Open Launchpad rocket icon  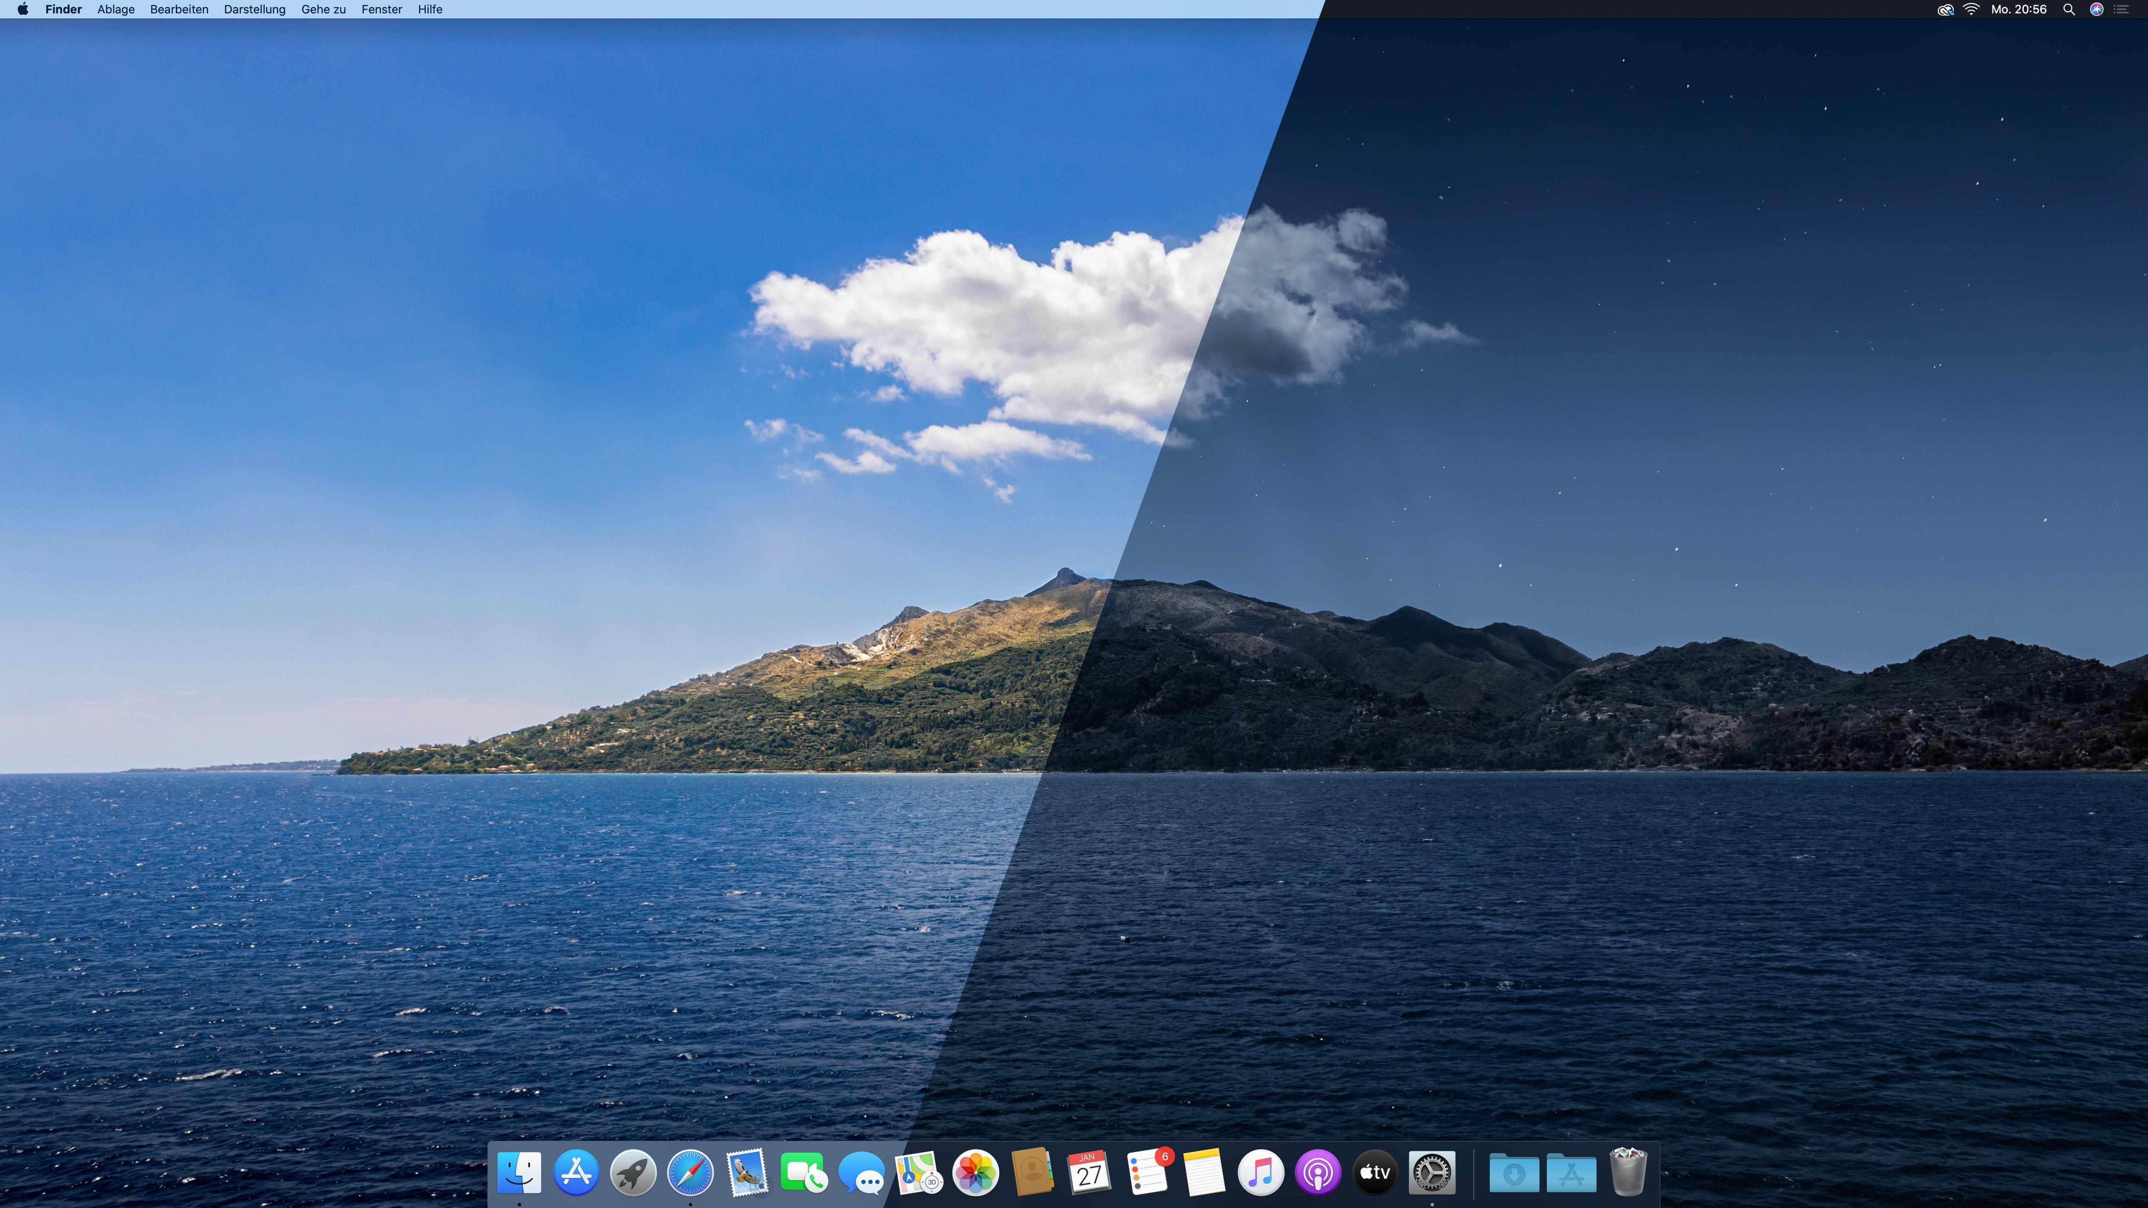pyautogui.click(x=633, y=1172)
